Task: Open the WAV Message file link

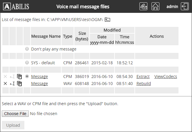Action: click(x=39, y=84)
